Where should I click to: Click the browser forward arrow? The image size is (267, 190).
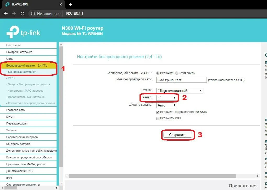[14, 14]
